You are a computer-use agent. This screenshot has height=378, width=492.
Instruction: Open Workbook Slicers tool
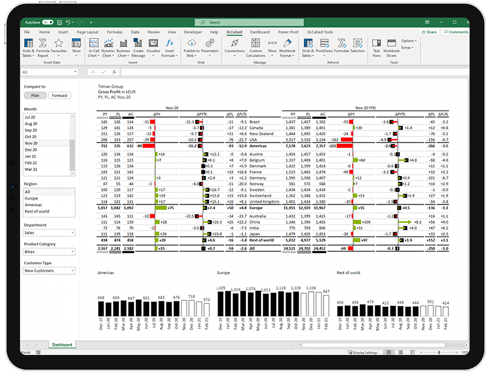tap(391, 48)
